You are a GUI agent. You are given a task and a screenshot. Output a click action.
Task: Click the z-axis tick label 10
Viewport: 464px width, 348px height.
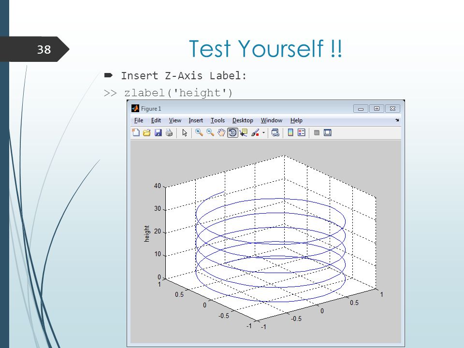pos(158,254)
